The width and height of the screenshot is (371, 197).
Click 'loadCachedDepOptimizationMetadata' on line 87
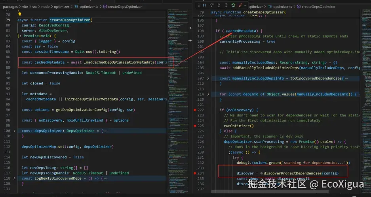[x=119, y=62]
